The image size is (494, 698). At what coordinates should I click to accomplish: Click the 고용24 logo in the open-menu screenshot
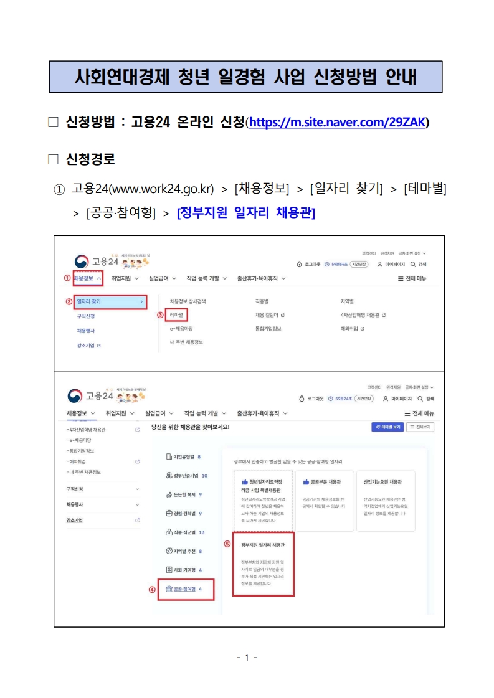96,262
